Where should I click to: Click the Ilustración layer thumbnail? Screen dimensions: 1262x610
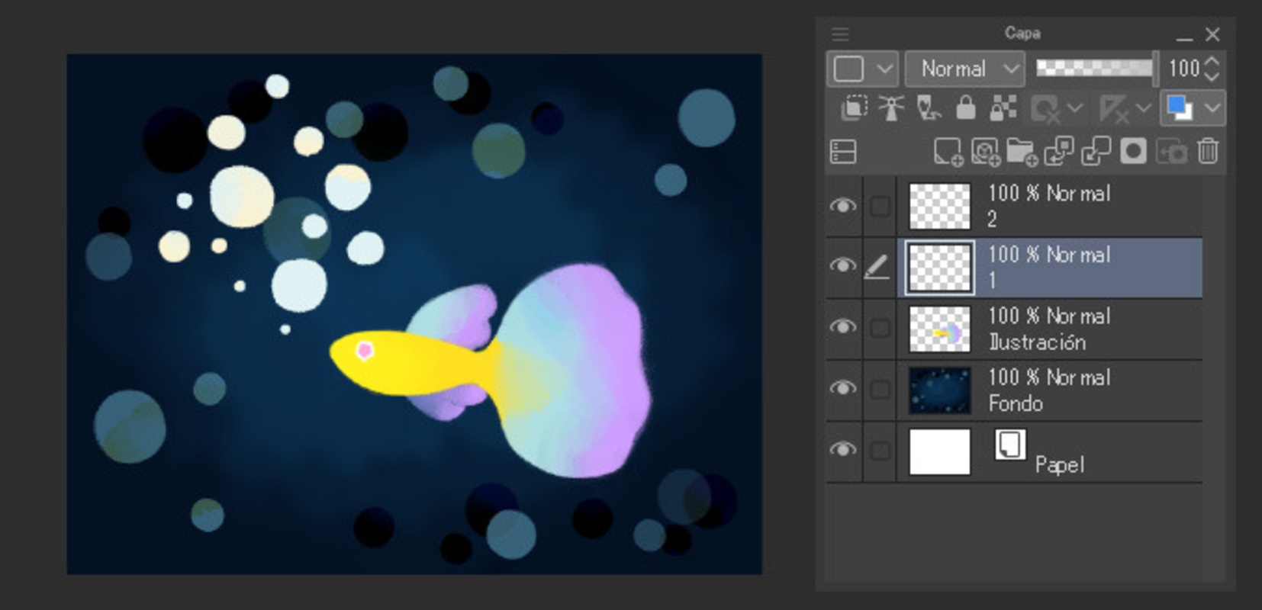click(940, 329)
